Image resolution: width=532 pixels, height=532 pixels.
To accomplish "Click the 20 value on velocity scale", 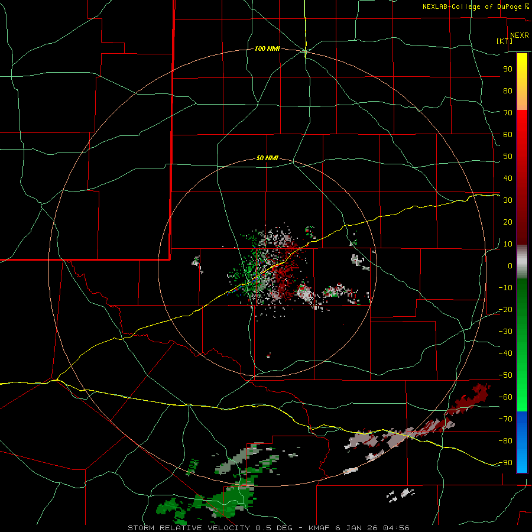I will coord(508,222).
